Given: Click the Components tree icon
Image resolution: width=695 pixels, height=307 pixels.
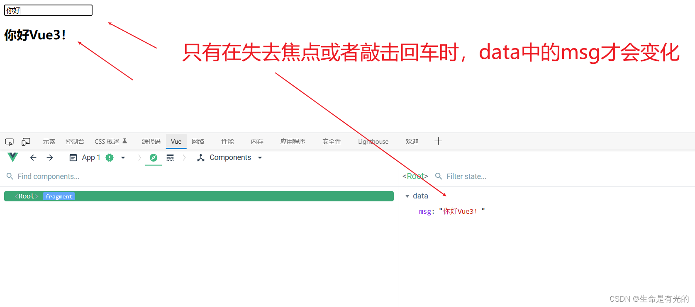Looking at the screenshot, I should point(201,157).
